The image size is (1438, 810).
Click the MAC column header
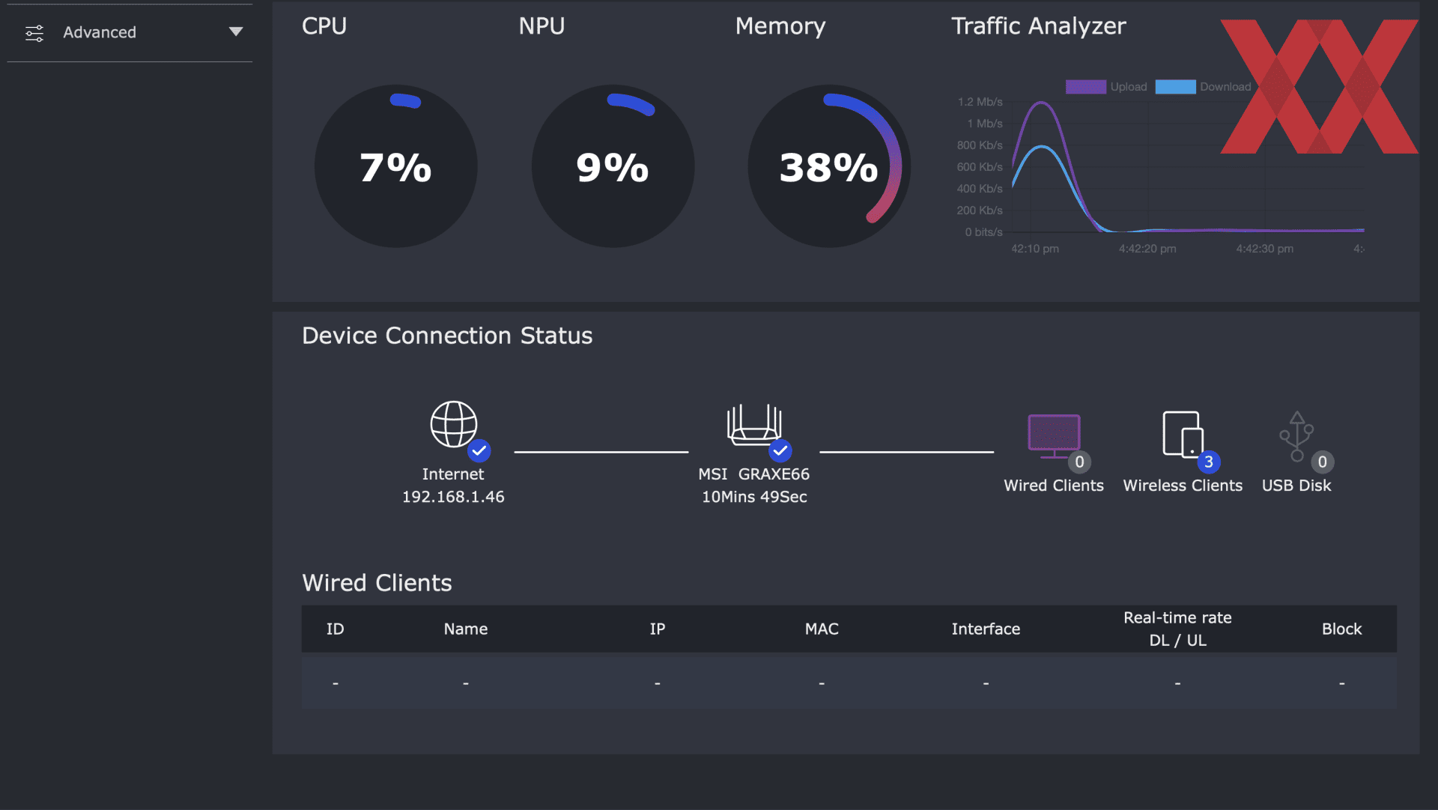click(822, 629)
